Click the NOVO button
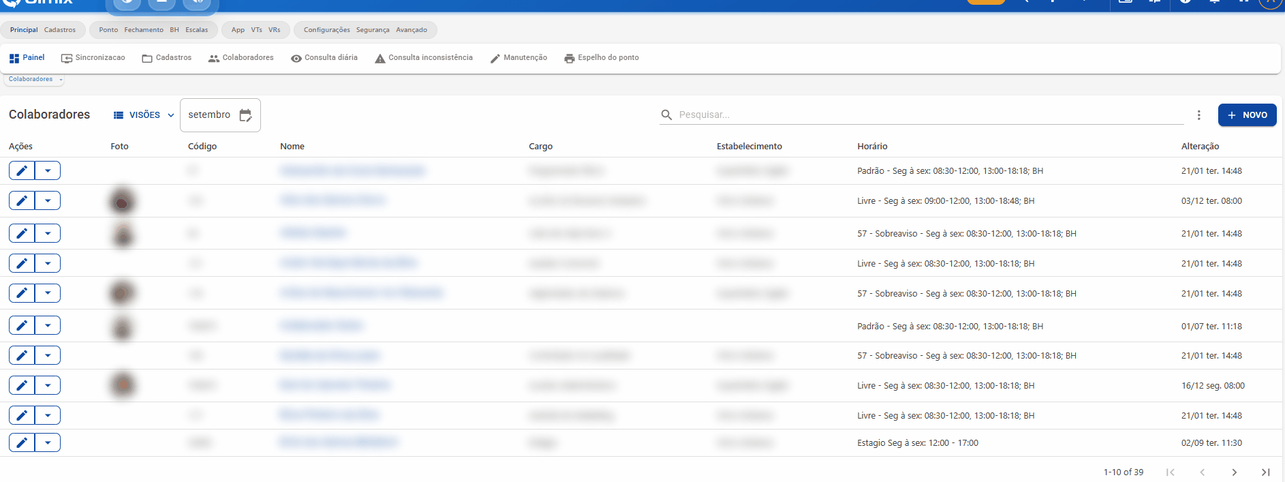 (1247, 115)
